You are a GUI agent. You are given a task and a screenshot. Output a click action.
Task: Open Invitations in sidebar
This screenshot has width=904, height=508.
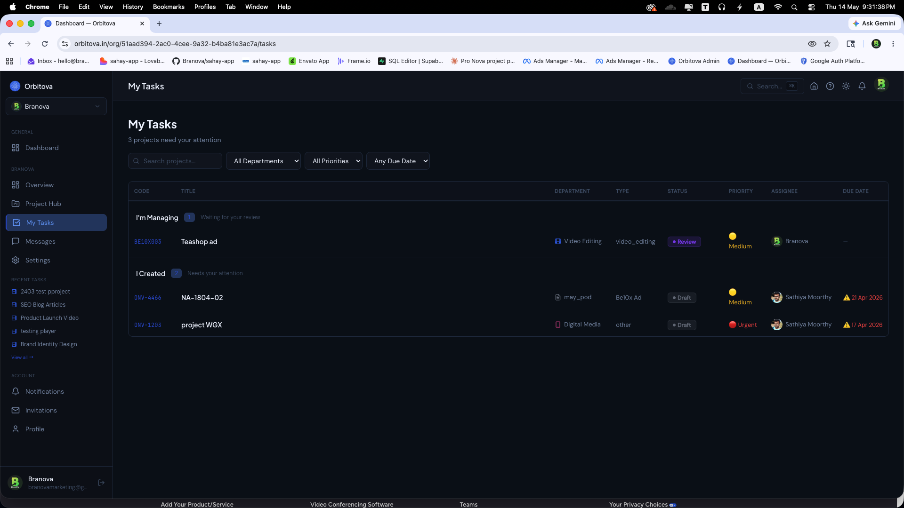coord(56,410)
